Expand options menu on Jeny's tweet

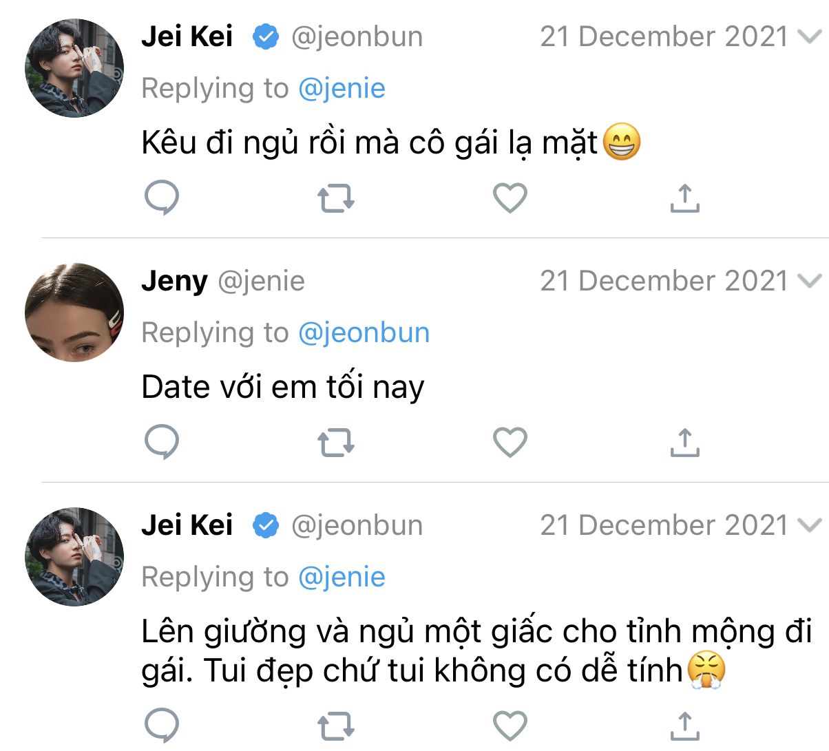tap(810, 281)
